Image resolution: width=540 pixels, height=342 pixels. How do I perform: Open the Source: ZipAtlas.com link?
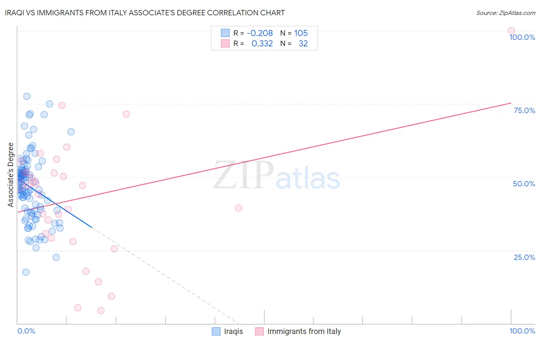coord(505,13)
